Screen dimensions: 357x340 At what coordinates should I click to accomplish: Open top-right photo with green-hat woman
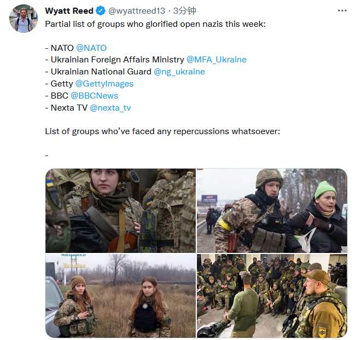[271, 210]
